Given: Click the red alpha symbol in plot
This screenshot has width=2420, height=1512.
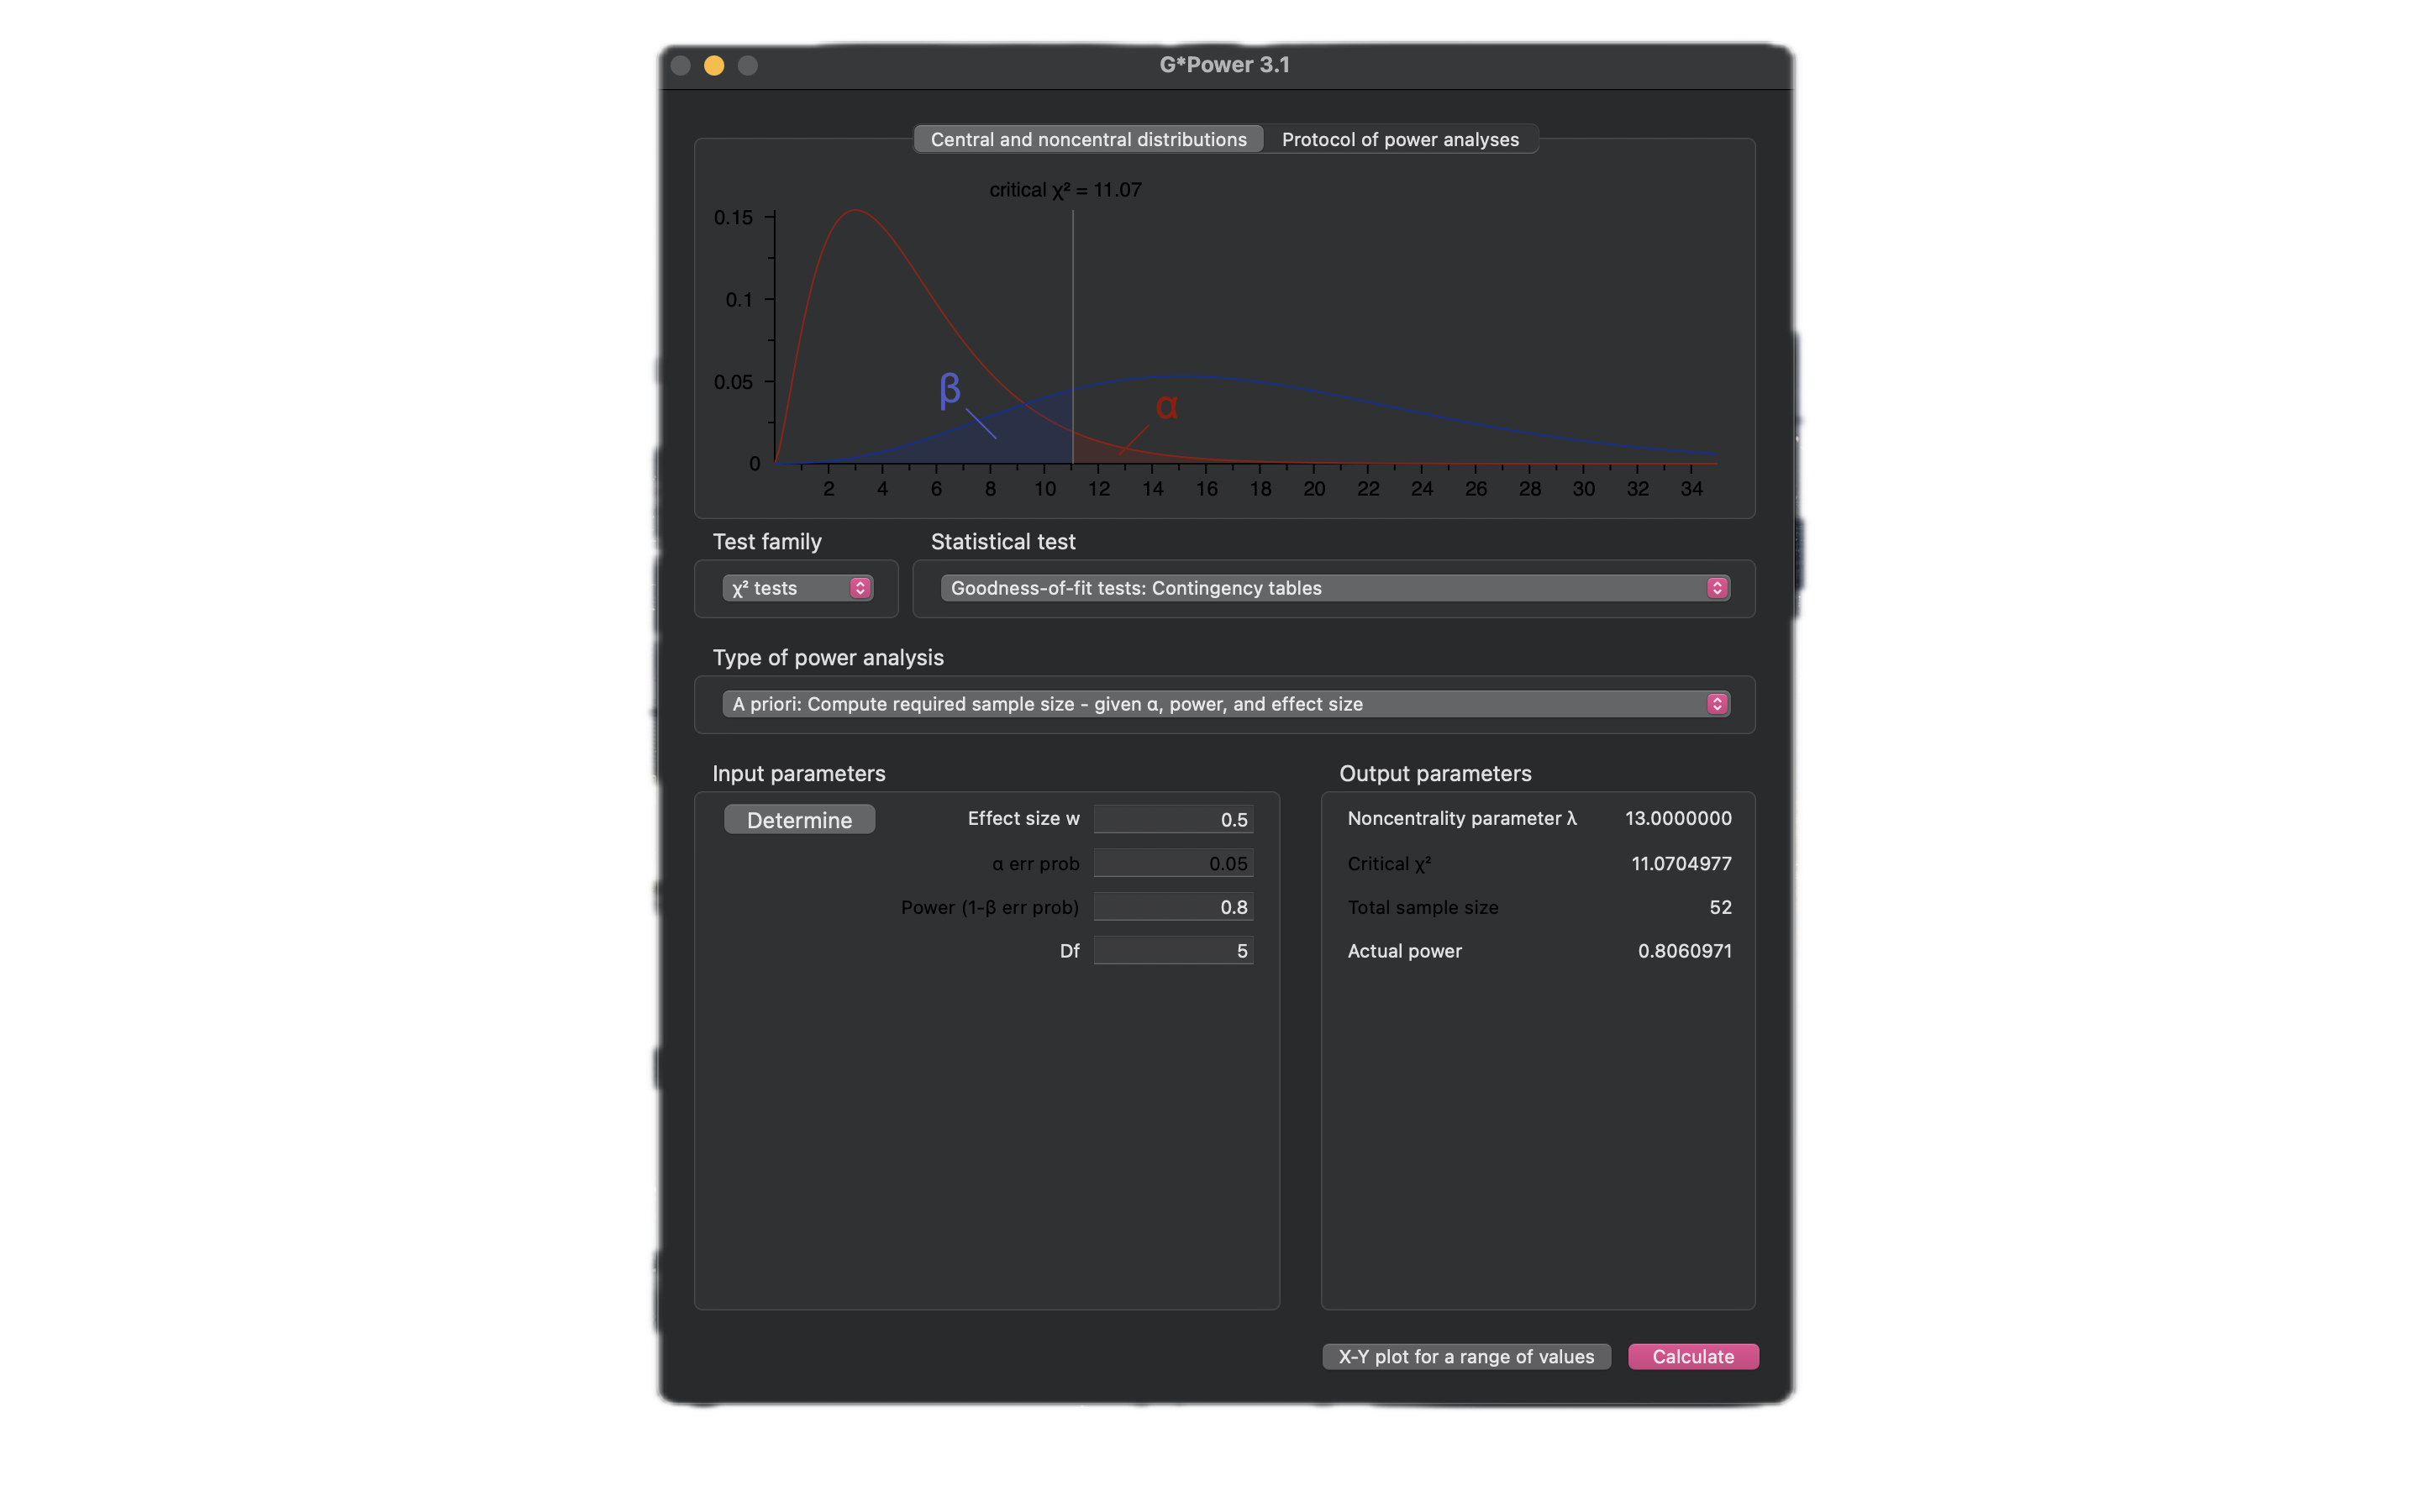Looking at the screenshot, I should (x=1166, y=407).
